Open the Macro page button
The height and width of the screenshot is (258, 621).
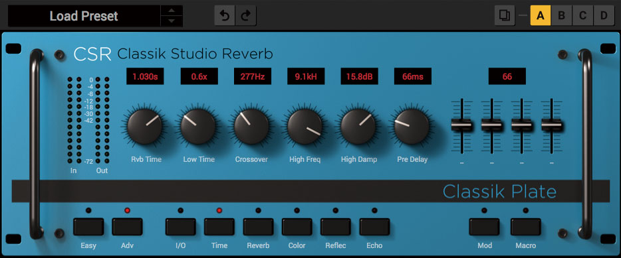coord(525,227)
